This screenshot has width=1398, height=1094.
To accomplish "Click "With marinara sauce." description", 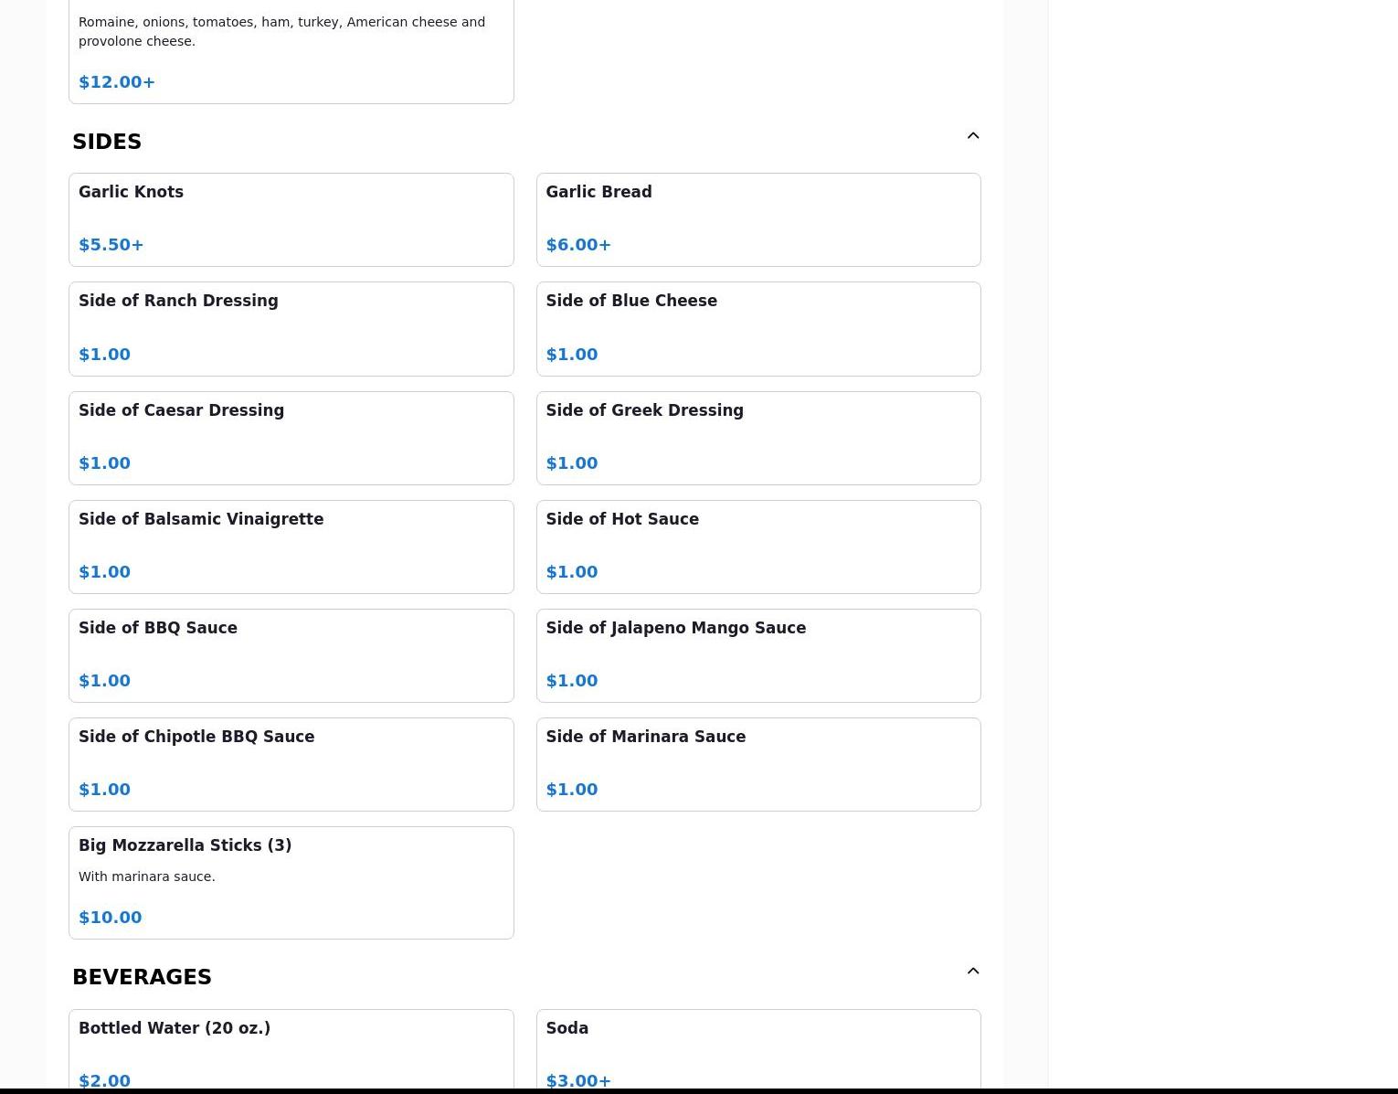I will [147, 876].
